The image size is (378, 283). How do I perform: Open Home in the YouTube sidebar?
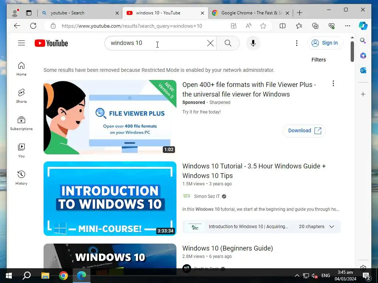21,69
